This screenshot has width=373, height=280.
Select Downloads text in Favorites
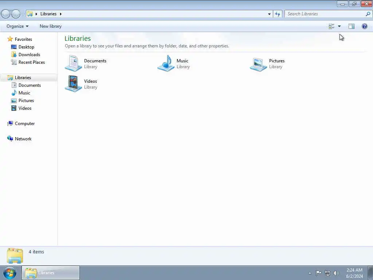[x=29, y=55]
